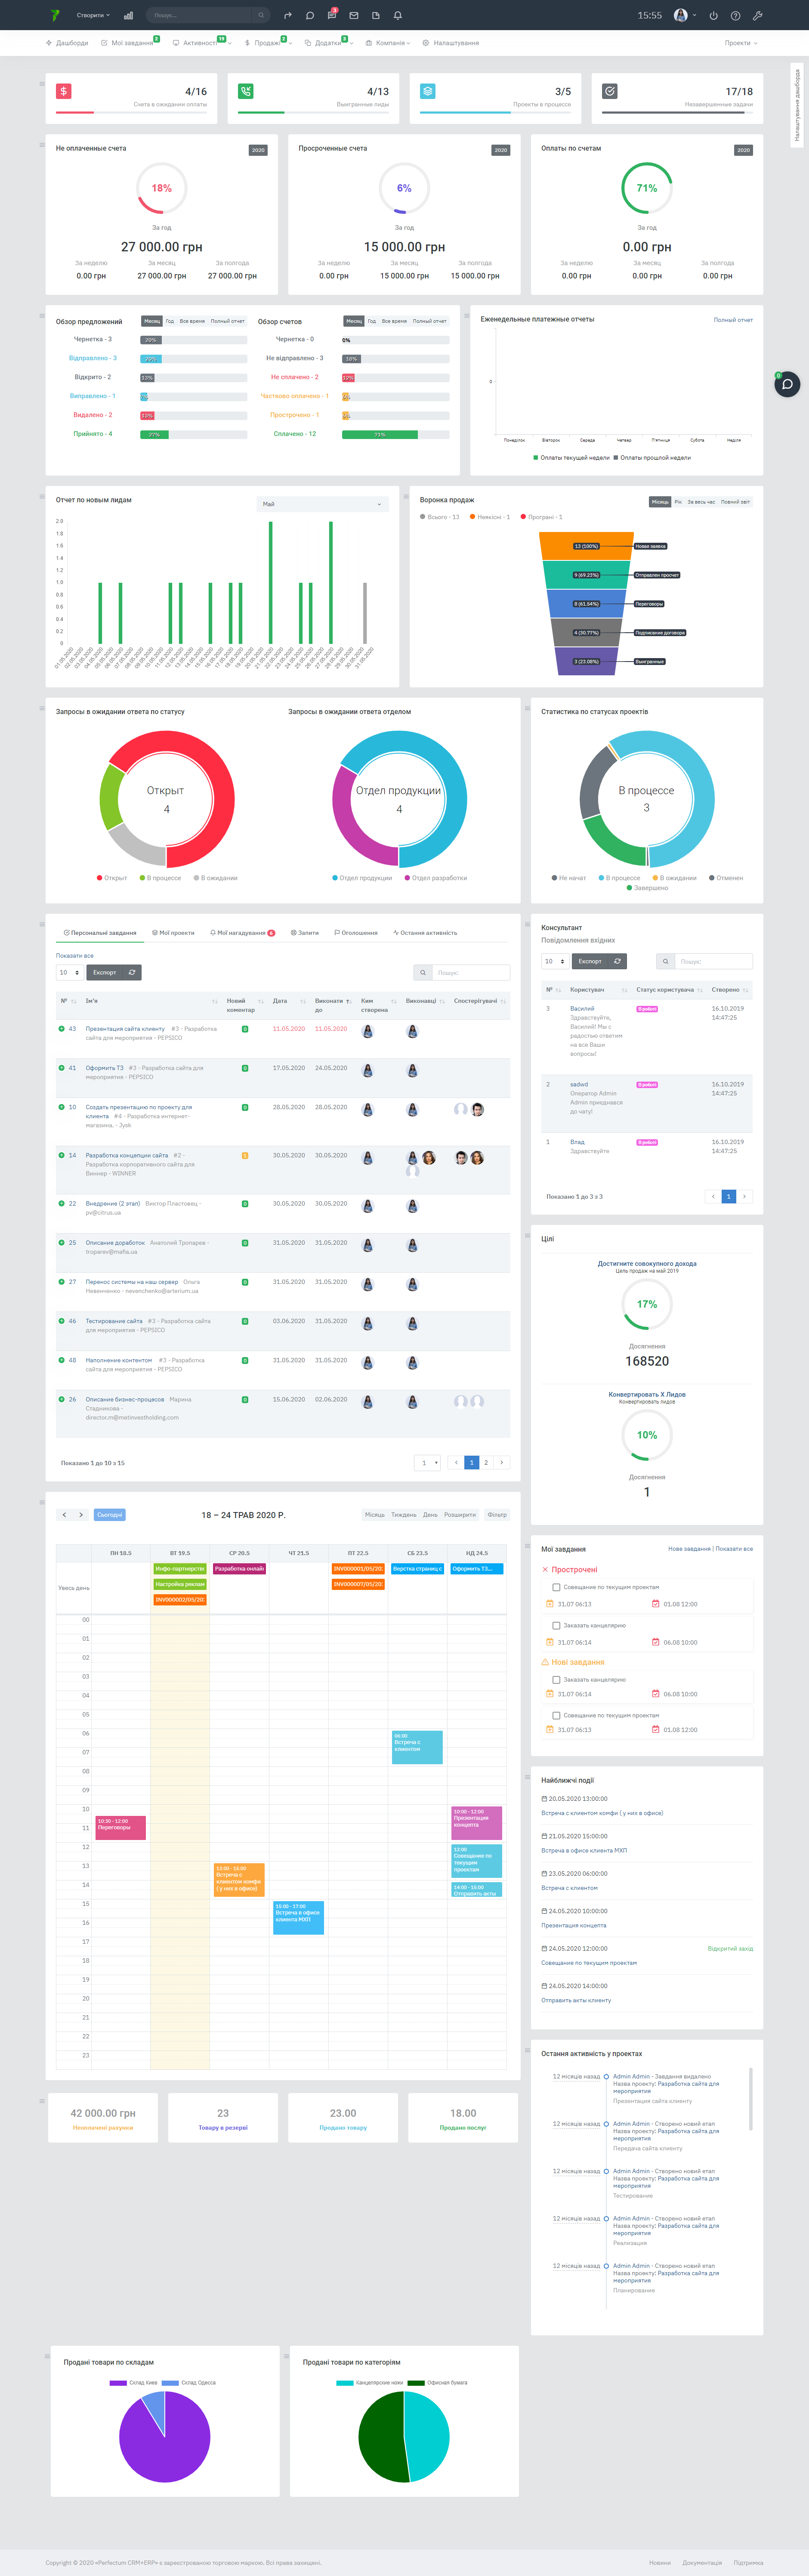Image resolution: width=809 pixels, height=2576 pixels.
Task: Click the Нове завдання link
Action: [x=689, y=1548]
